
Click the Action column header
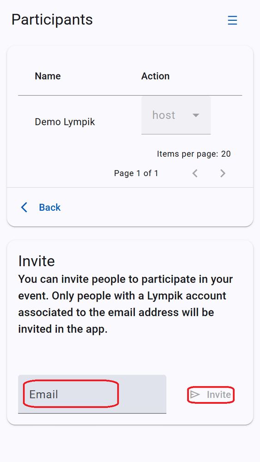click(156, 76)
